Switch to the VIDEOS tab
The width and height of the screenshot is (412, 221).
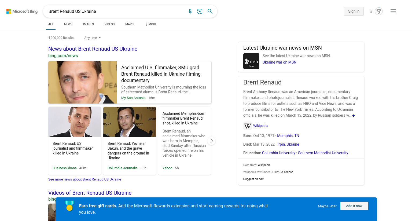pos(109,24)
